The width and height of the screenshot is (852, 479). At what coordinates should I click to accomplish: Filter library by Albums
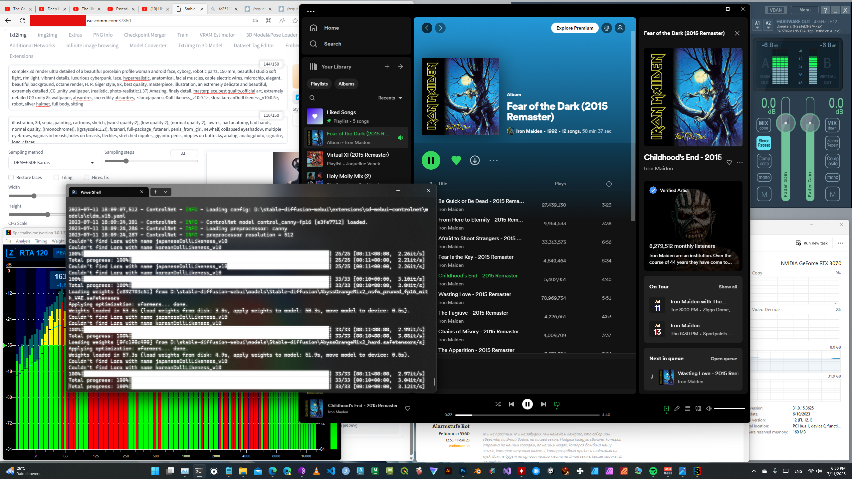346,84
